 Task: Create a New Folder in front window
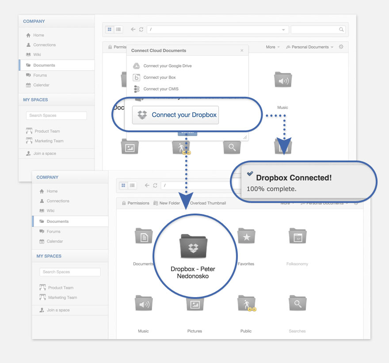coord(167,203)
